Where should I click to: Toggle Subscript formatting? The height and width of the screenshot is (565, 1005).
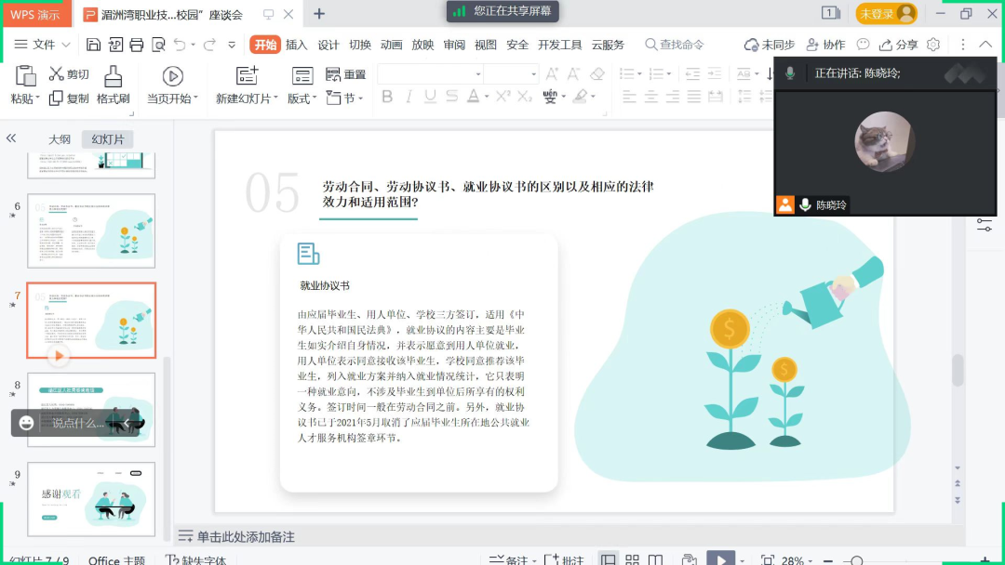525,97
